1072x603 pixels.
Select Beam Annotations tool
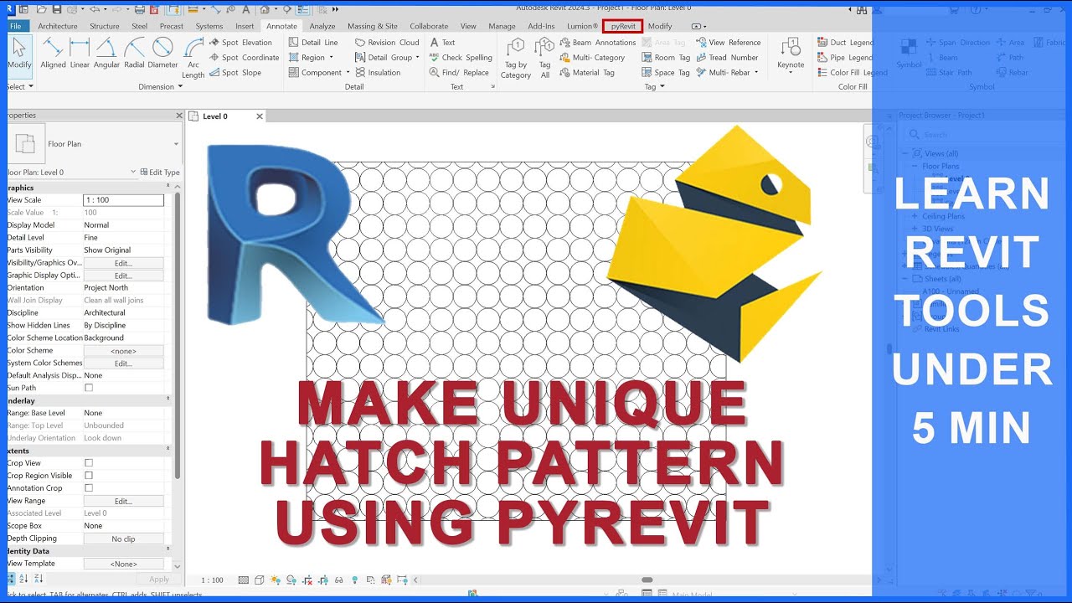click(x=597, y=43)
